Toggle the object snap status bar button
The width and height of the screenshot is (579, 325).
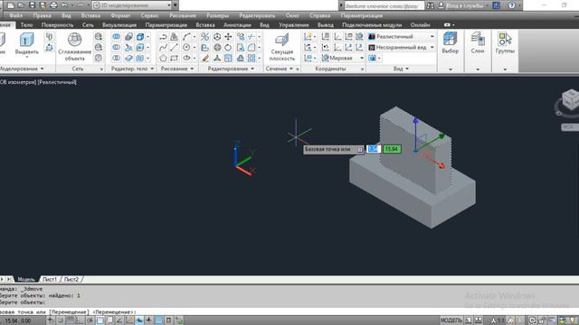tap(100, 320)
